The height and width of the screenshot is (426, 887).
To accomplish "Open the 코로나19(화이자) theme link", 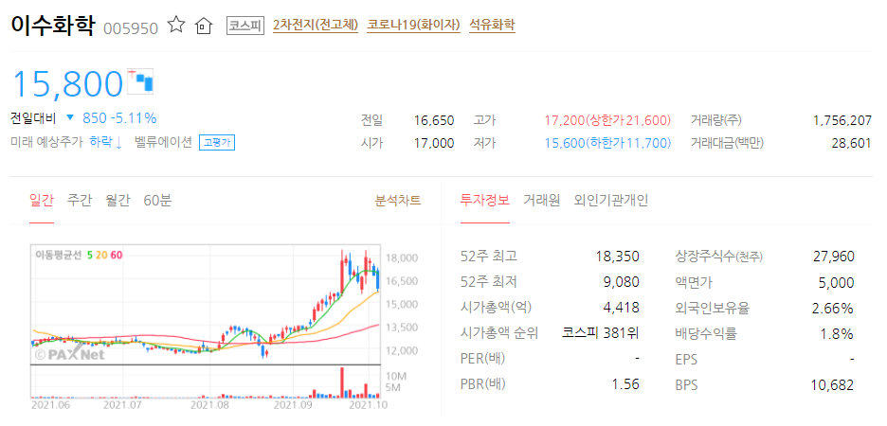I will [x=413, y=25].
